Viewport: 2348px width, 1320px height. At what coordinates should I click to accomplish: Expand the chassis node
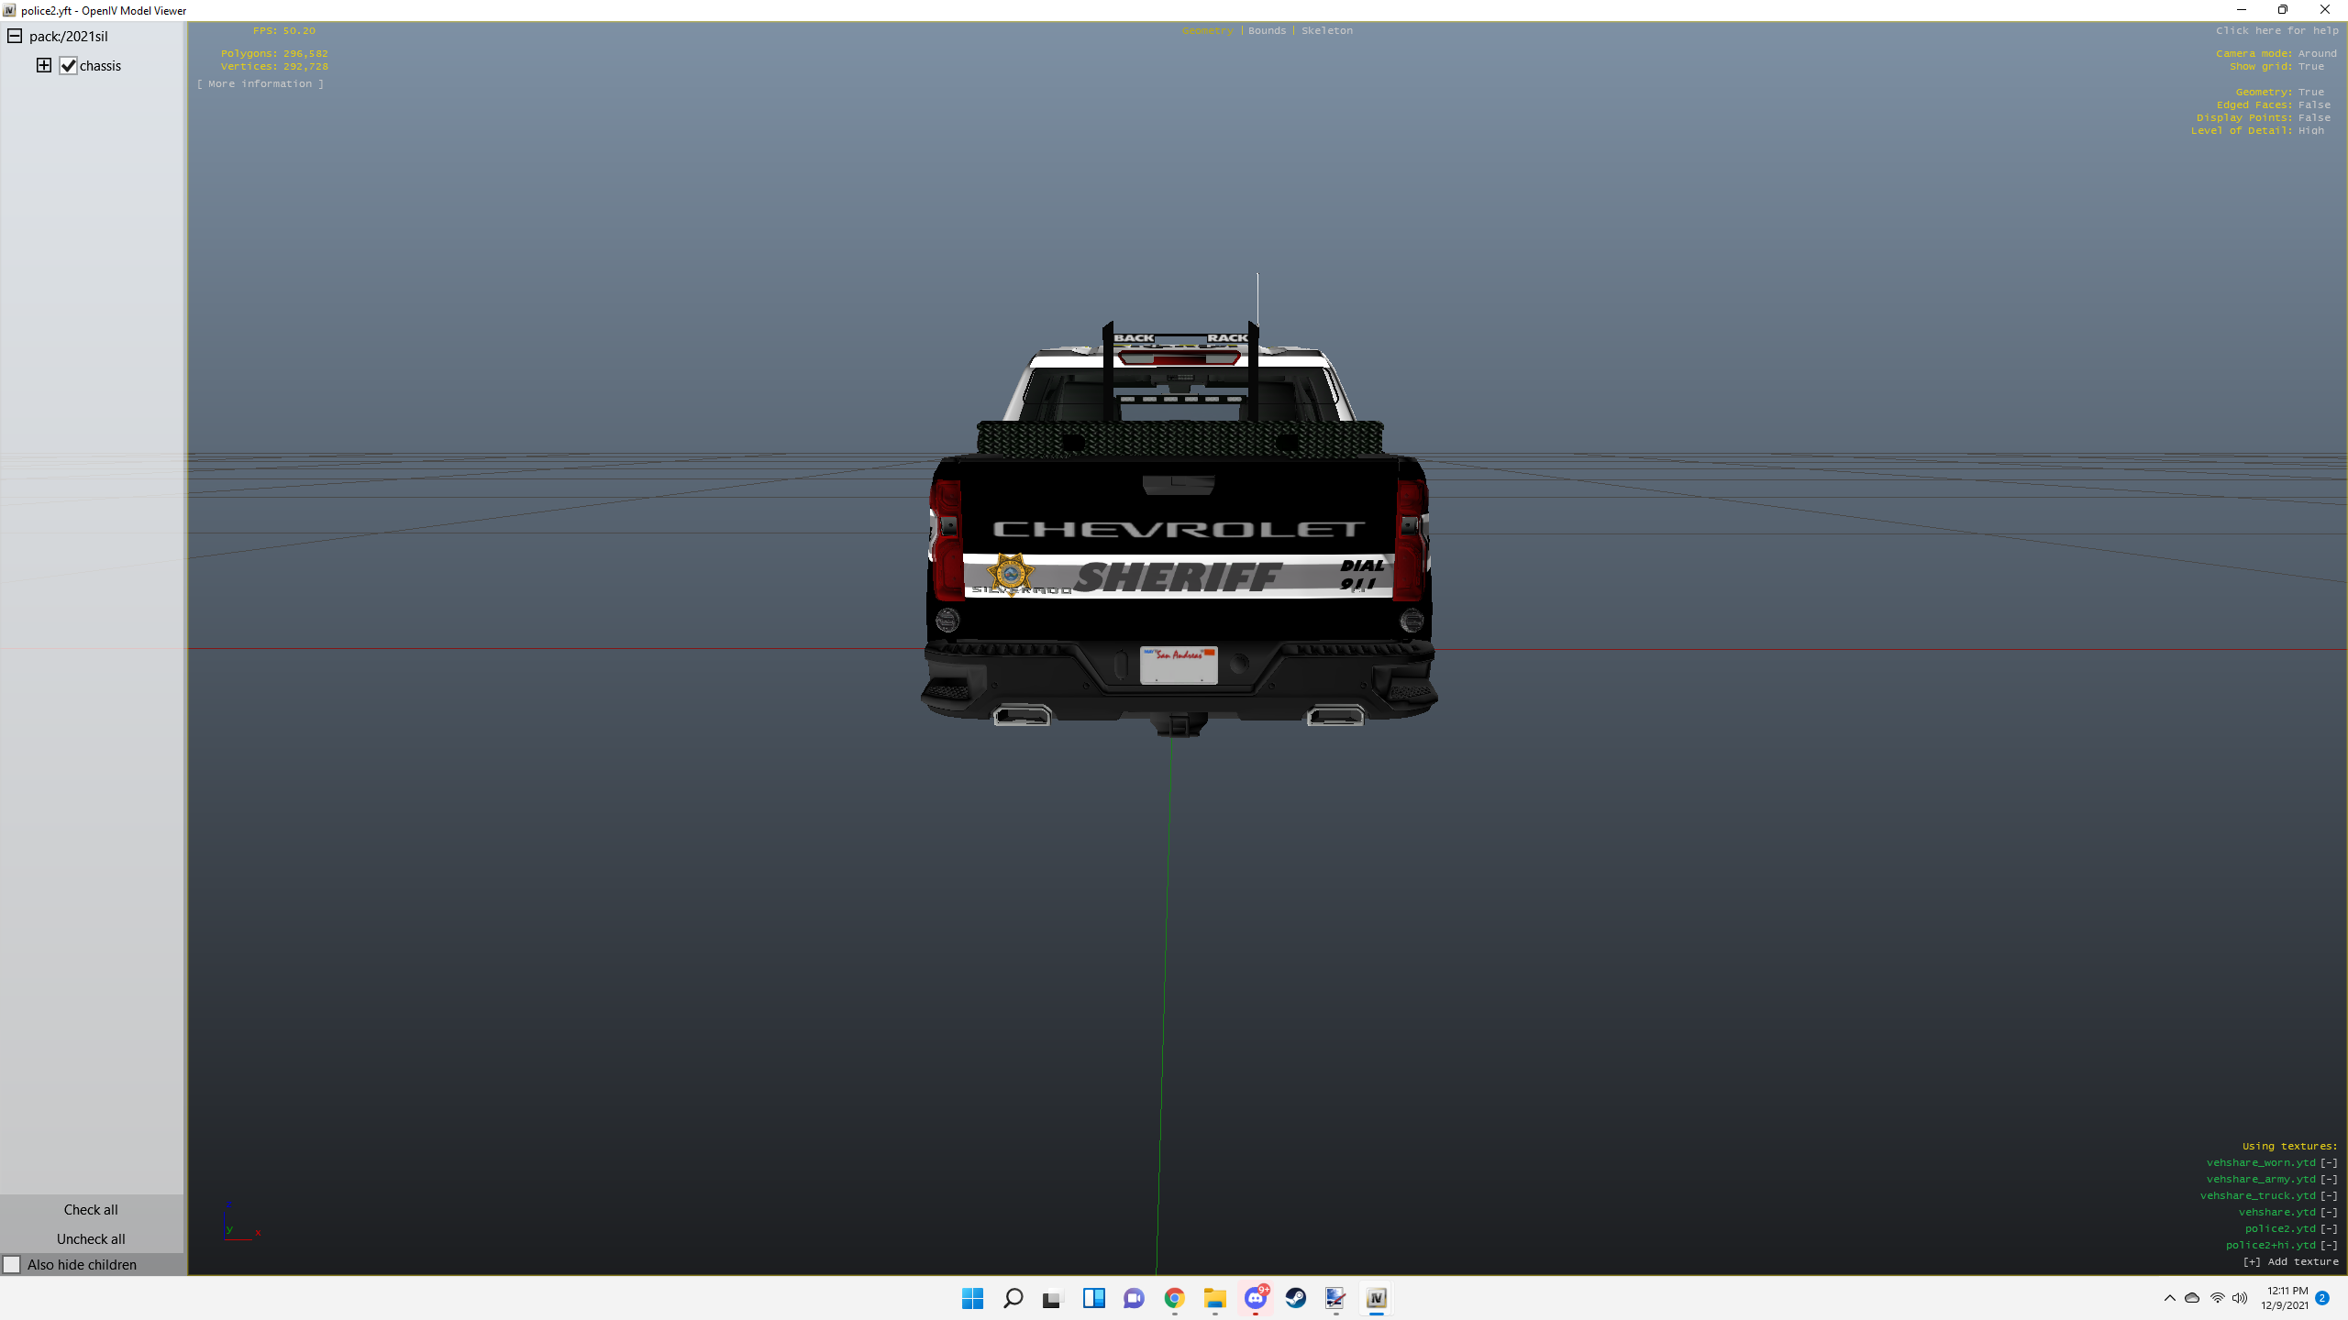coord(43,65)
